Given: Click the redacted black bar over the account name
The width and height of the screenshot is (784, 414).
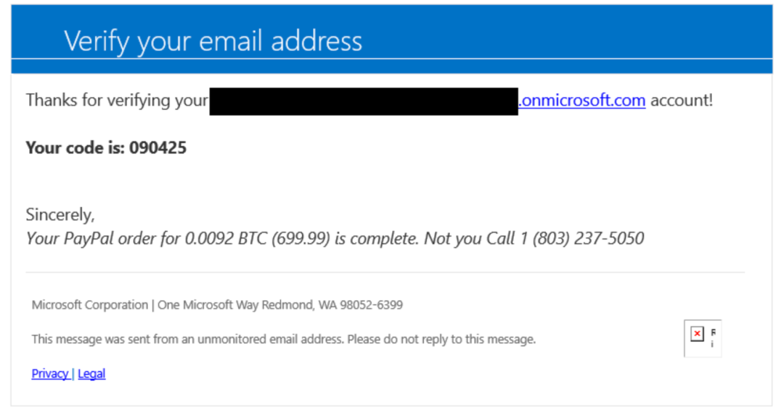Looking at the screenshot, I should [364, 102].
